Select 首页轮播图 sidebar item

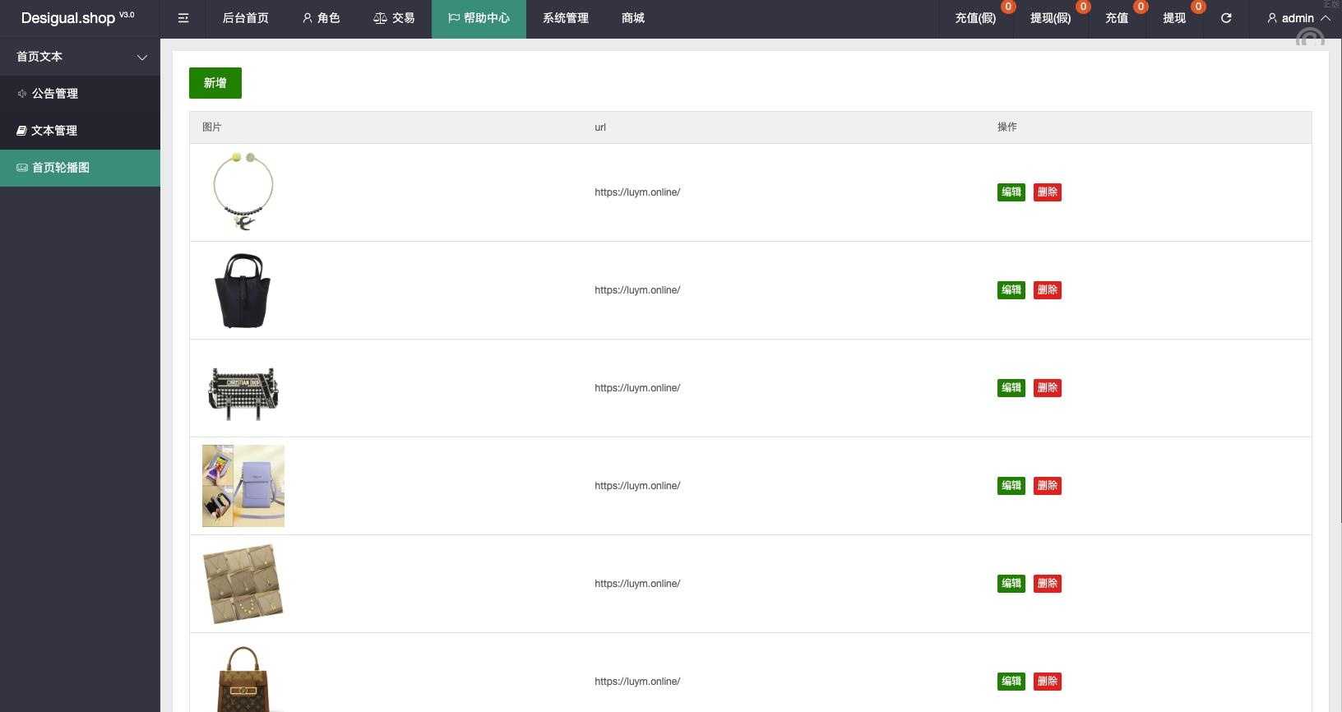pyautogui.click(x=60, y=168)
